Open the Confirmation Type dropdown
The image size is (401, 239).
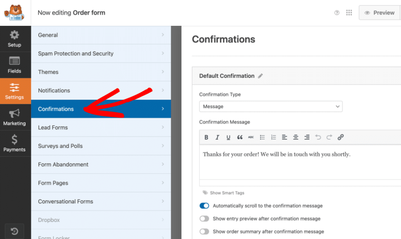(x=271, y=106)
